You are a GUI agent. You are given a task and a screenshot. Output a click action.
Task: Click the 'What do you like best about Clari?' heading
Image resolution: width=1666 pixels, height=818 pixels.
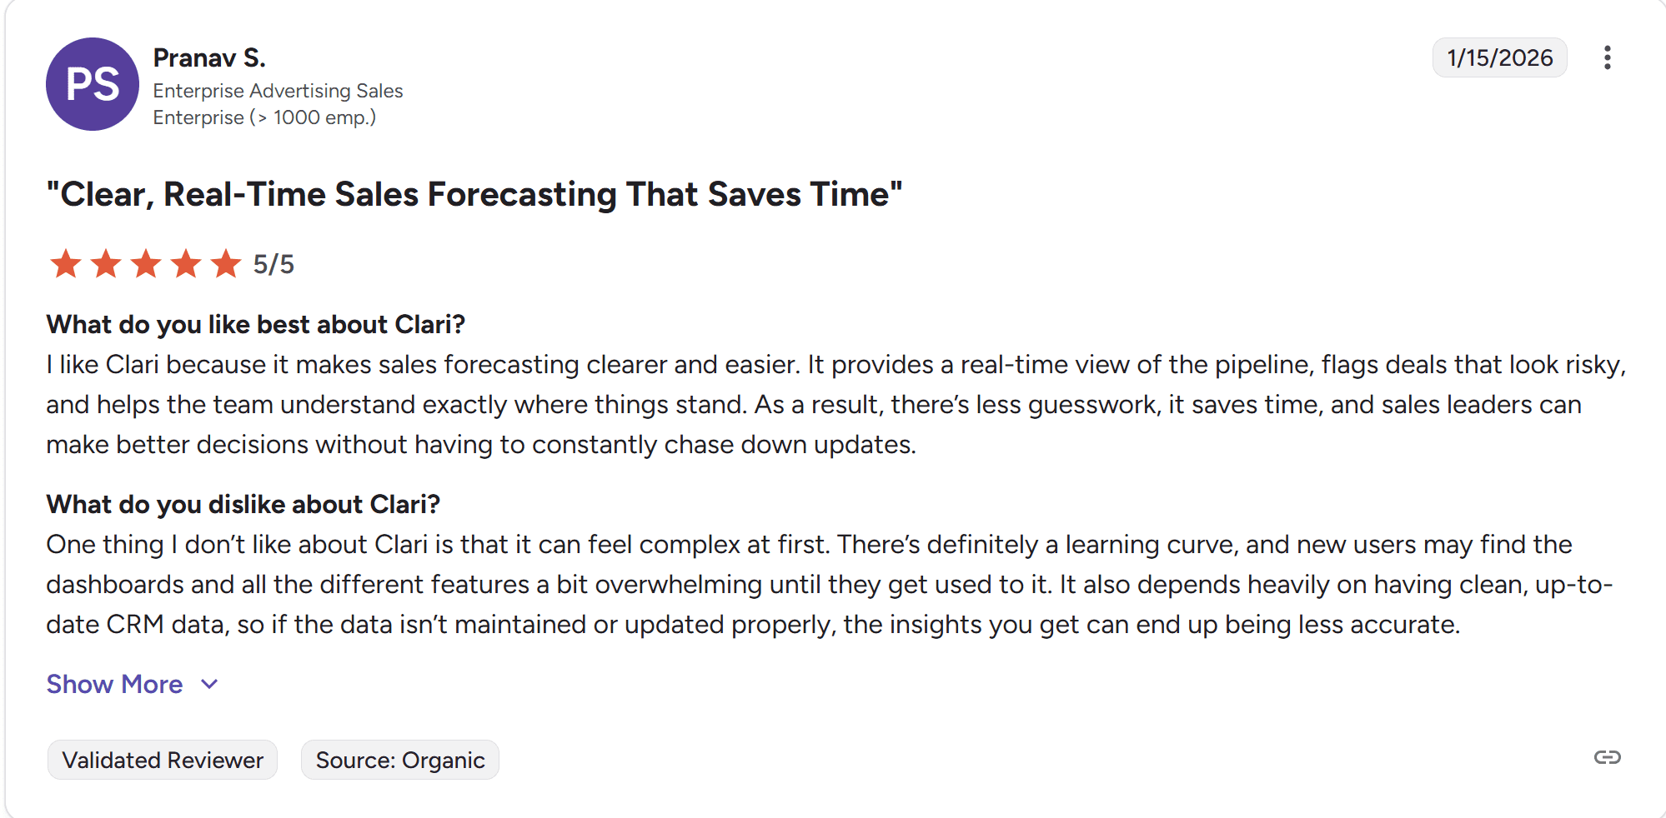pyautogui.click(x=255, y=324)
